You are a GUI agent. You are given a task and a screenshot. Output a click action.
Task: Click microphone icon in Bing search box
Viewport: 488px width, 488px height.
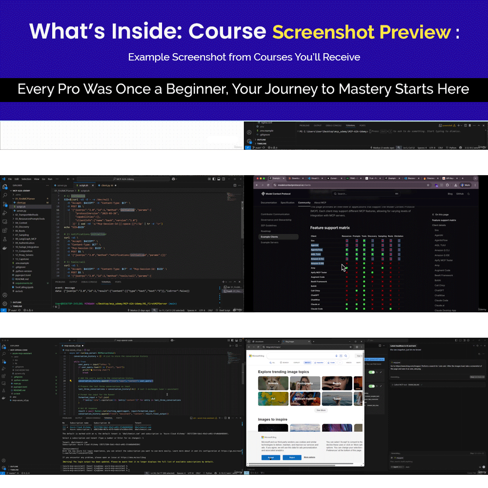pyautogui.click(x=336, y=356)
